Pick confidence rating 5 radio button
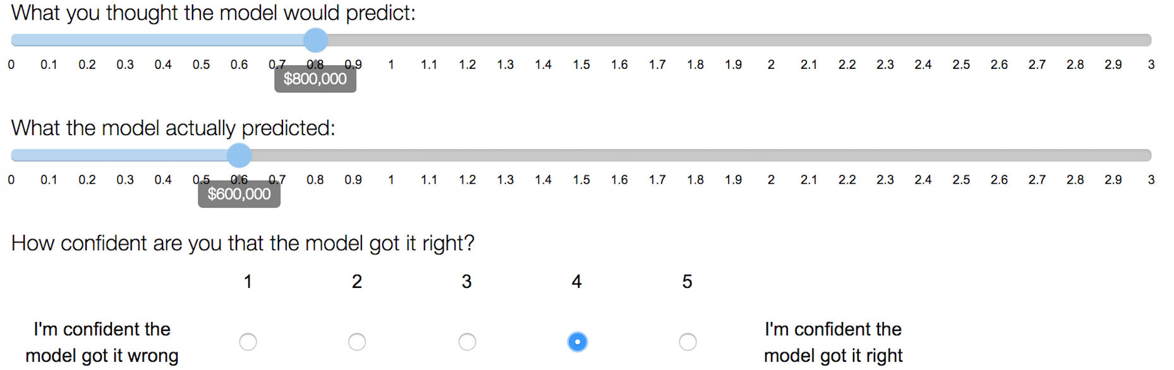 click(687, 342)
